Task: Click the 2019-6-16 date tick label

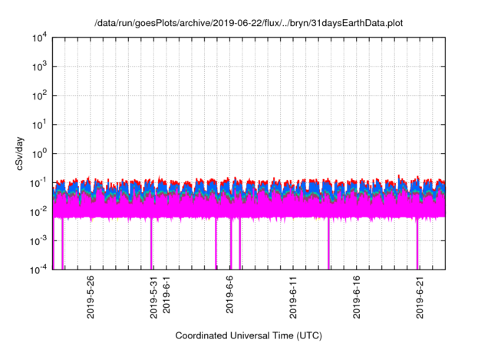Action: [356, 297]
